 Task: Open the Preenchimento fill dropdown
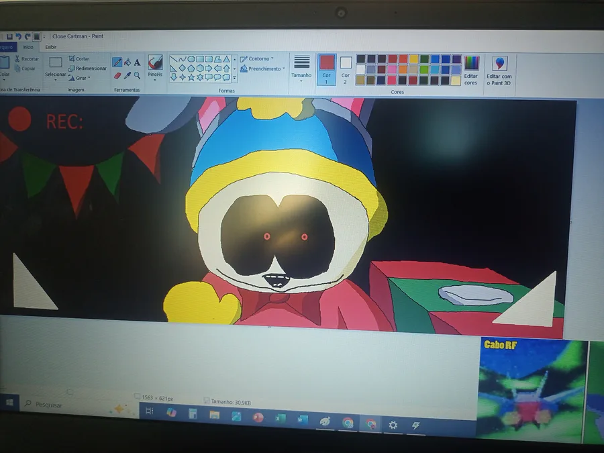tap(262, 68)
